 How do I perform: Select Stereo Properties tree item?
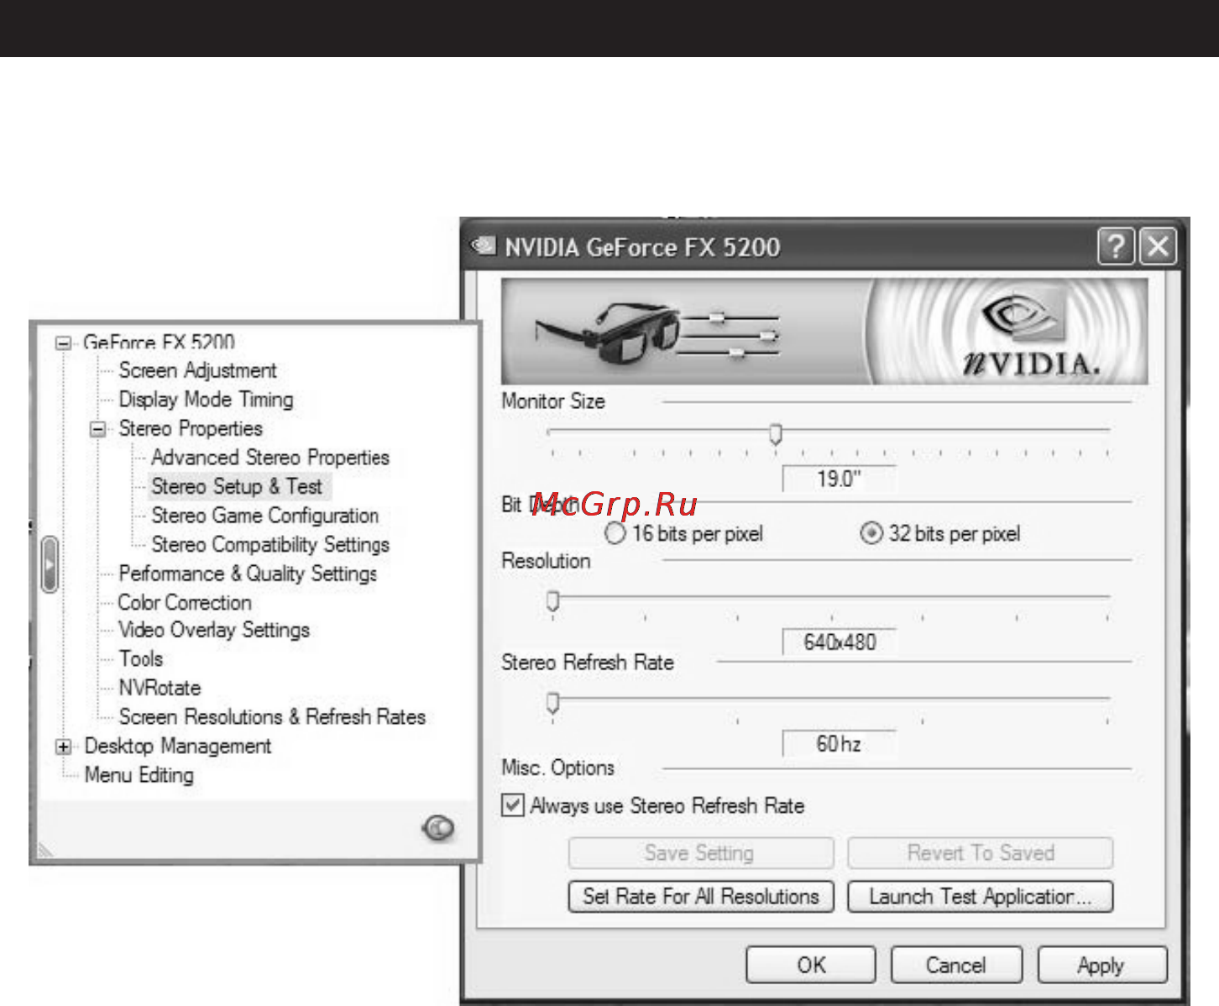point(191,428)
